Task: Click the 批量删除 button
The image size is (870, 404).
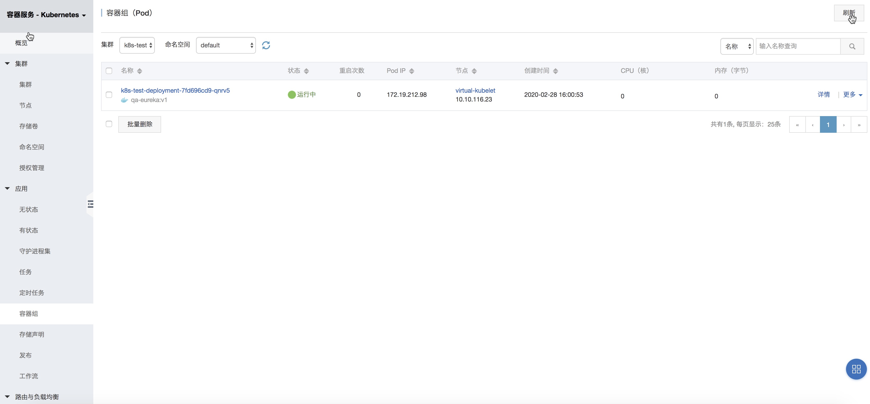Action: (139, 124)
